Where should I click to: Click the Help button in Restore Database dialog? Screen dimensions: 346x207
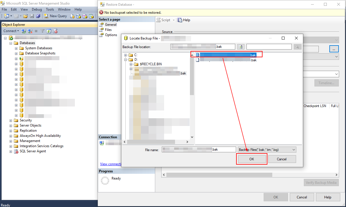pyautogui.click(x=328, y=197)
